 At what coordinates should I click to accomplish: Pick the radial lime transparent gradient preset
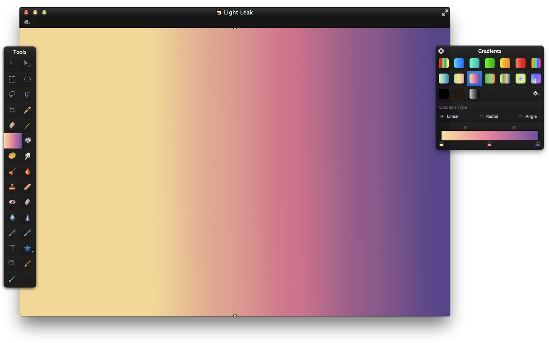521,79
